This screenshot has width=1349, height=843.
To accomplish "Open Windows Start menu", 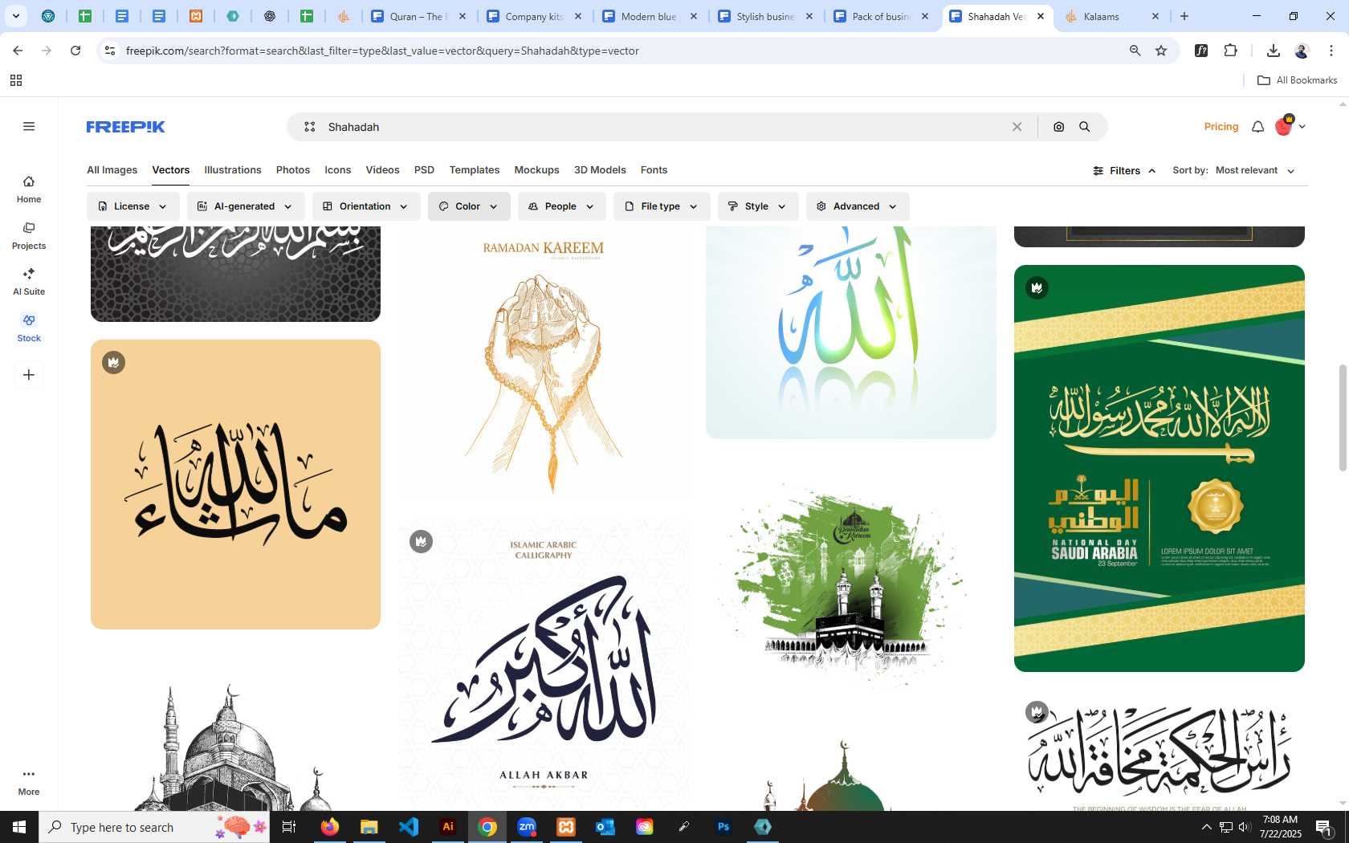I will click(19, 827).
